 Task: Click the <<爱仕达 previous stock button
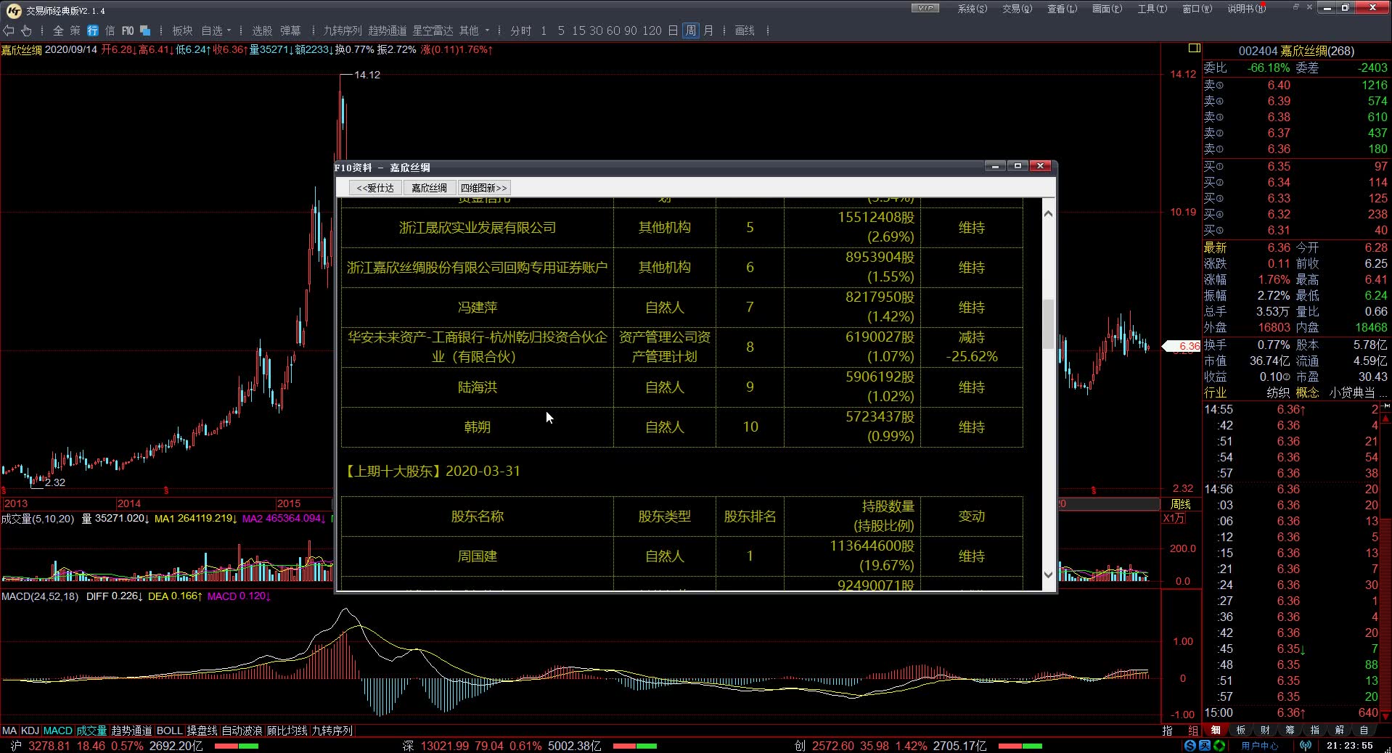click(x=375, y=188)
